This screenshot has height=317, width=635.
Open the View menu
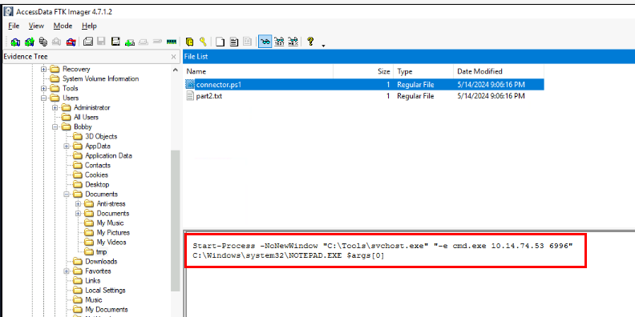(x=36, y=26)
